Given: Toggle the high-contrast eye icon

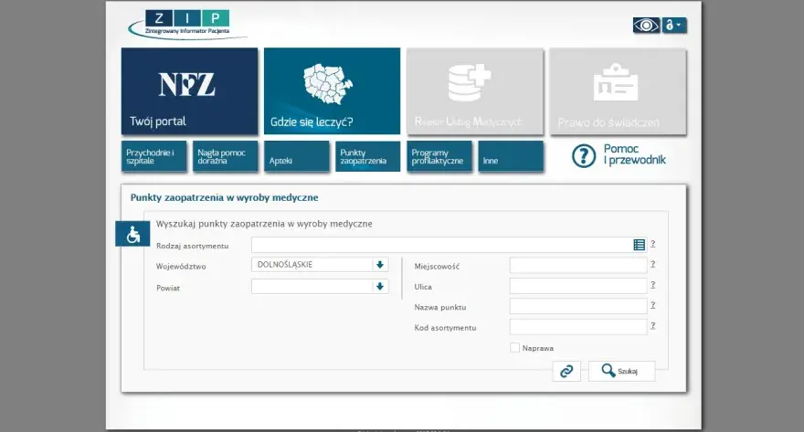Looking at the screenshot, I should click(x=646, y=25).
